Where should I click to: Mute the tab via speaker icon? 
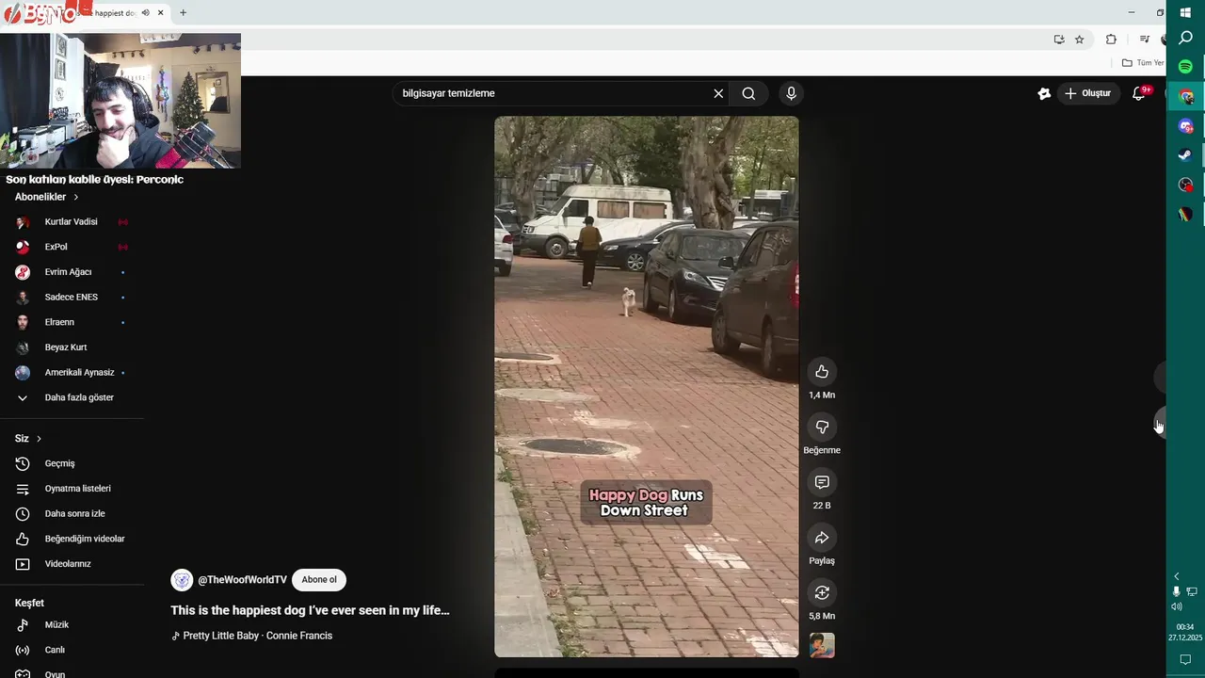click(145, 13)
